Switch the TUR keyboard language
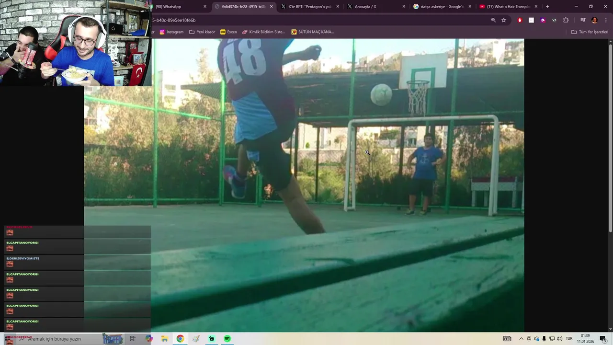Screen dimensions: 613x345 tap(569, 339)
